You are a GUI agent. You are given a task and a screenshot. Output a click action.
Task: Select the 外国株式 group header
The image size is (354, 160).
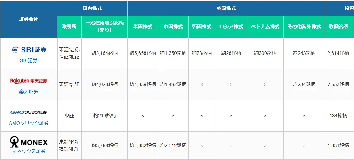[x=226, y=8]
